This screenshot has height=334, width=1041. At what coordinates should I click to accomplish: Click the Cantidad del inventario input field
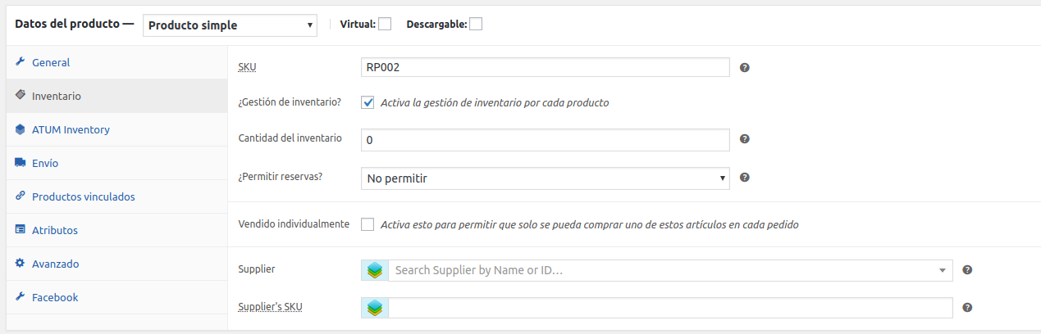[545, 140]
